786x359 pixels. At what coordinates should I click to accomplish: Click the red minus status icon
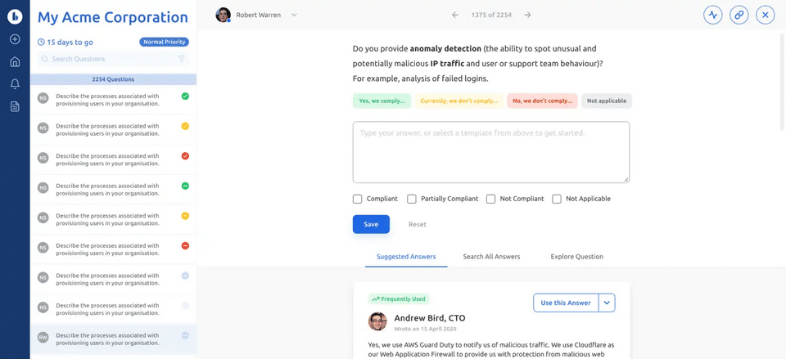click(185, 246)
